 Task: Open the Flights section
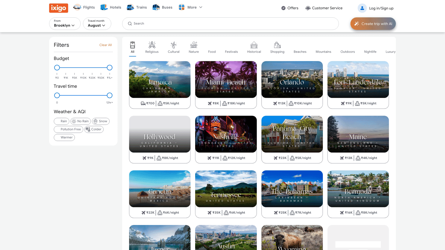coord(84,7)
